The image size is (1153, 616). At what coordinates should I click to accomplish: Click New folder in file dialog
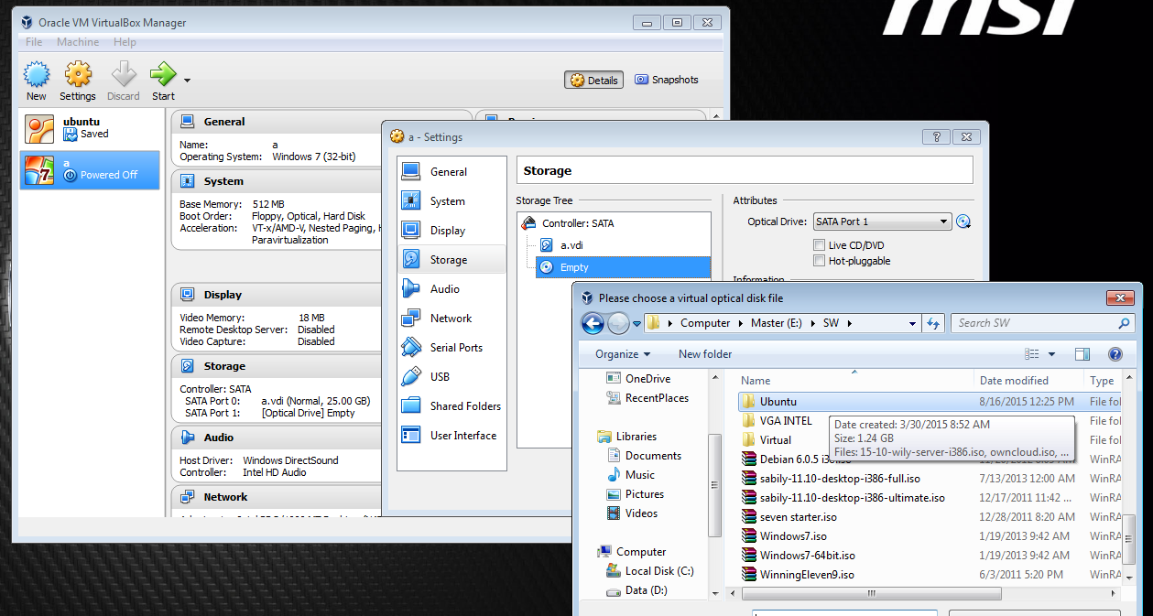705,354
